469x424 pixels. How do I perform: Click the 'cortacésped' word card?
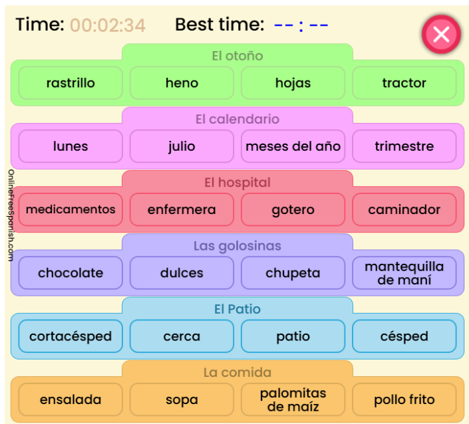point(71,336)
